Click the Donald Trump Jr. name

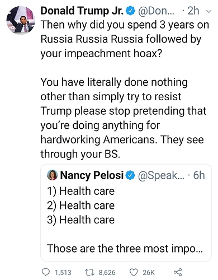tap(82, 11)
